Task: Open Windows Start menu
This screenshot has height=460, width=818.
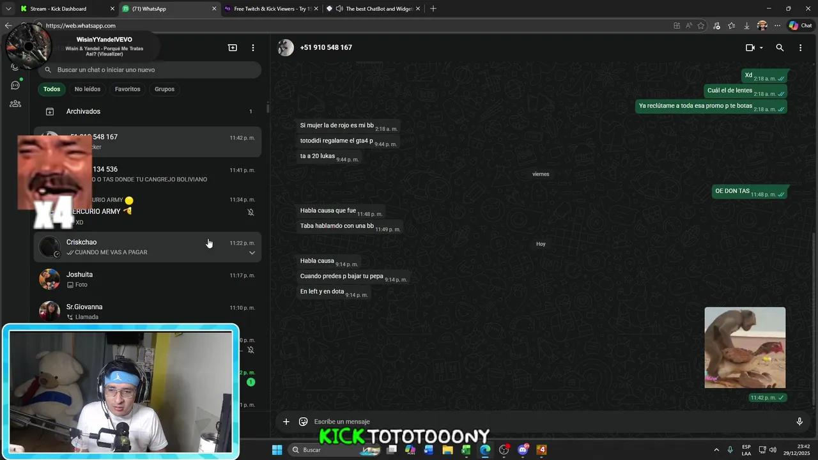Action: coord(277,450)
